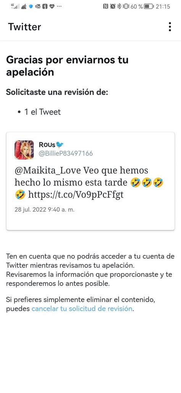Viewport: 181px width, 393px height.
Task: Tap the ROUs profile avatar picture
Action: [24, 150]
